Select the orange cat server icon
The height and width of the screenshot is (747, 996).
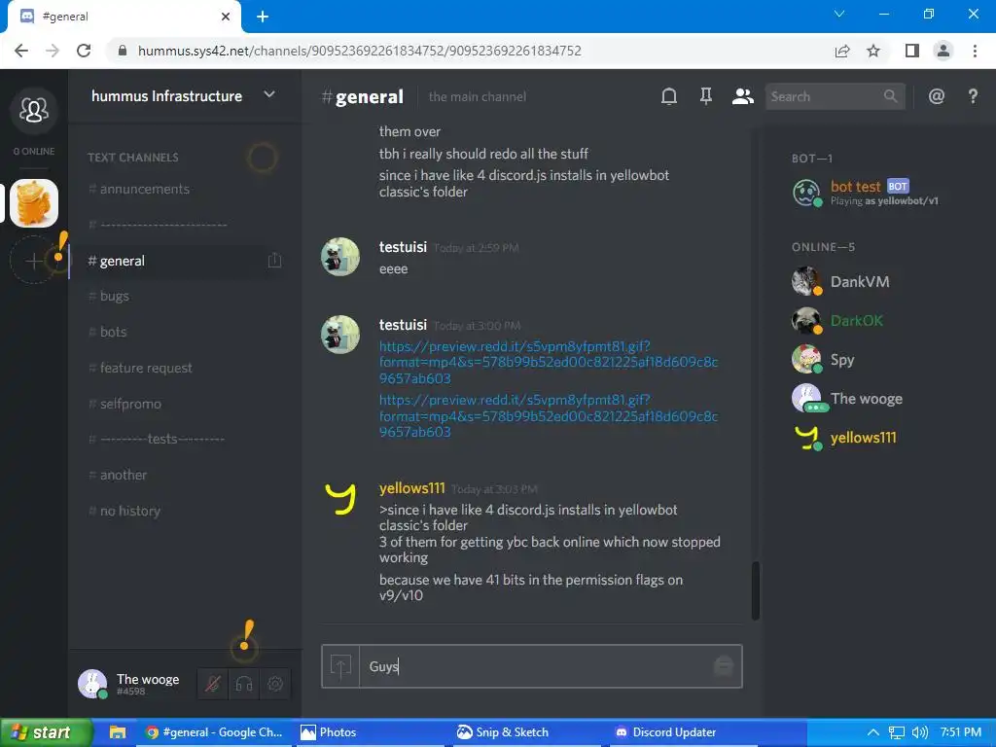(34, 203)
